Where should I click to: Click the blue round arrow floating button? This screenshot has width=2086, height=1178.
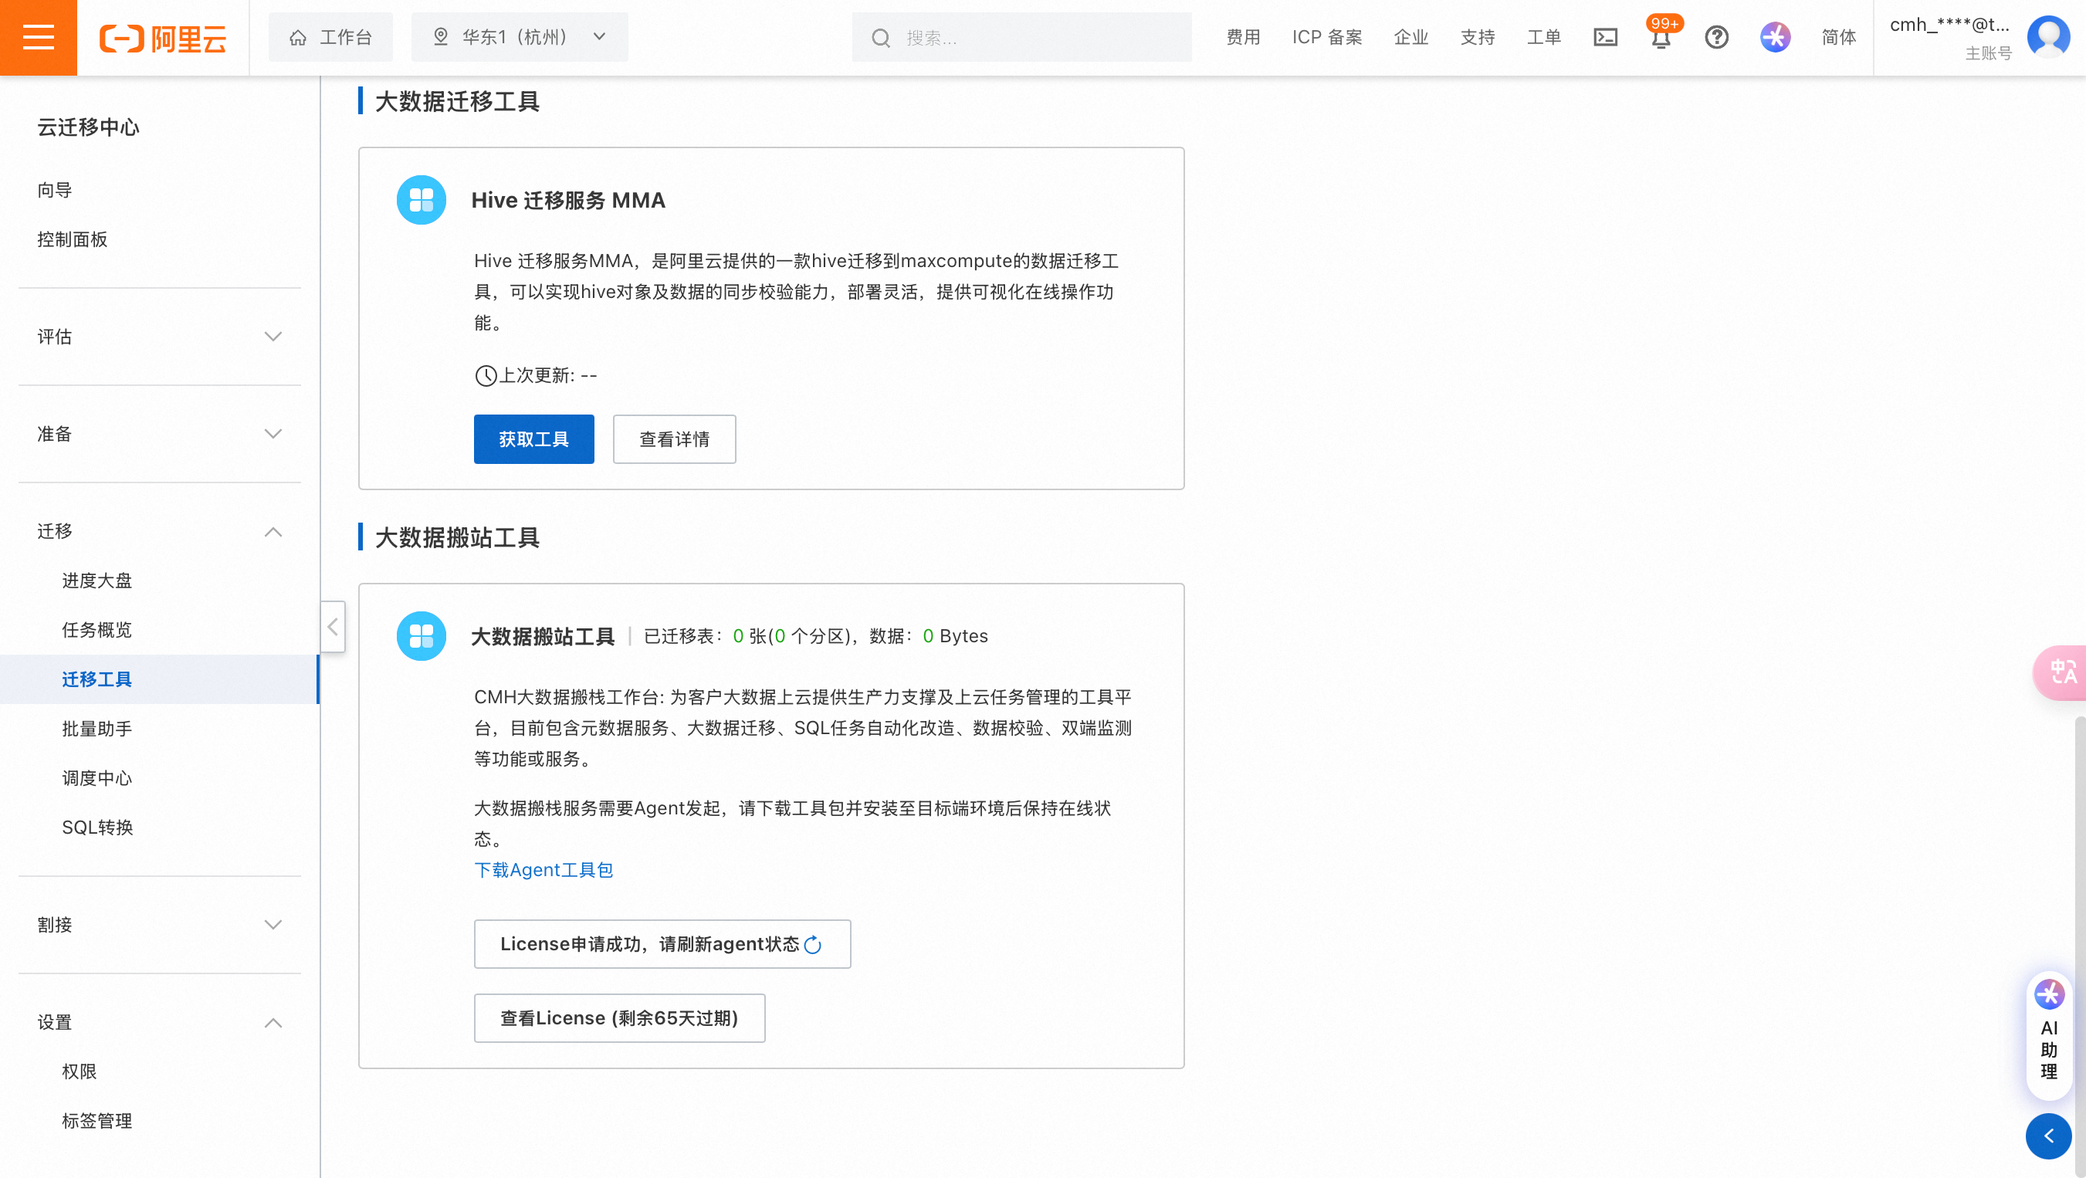(x=2049, y=1137)
